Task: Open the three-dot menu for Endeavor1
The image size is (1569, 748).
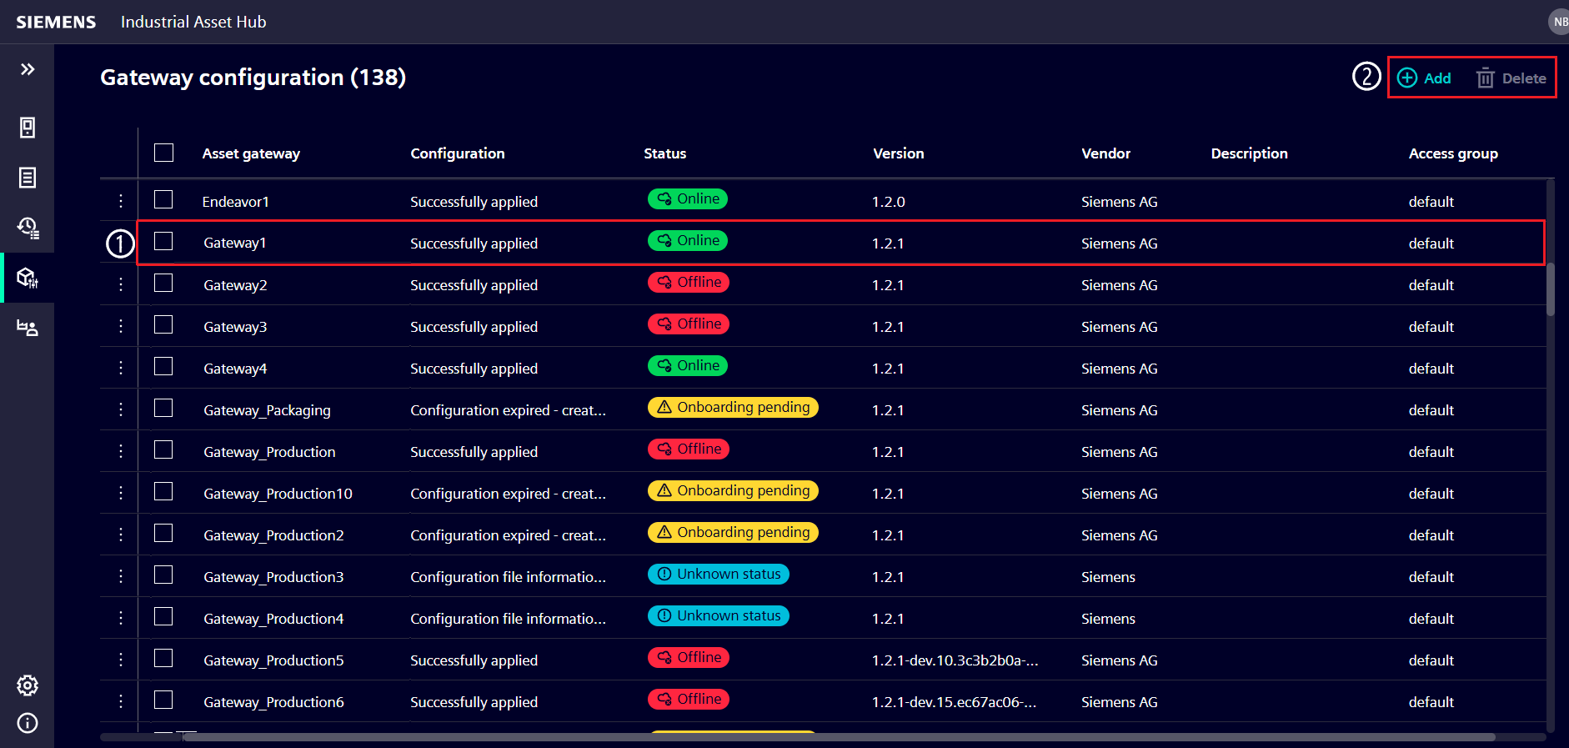Action: [121, 201]
